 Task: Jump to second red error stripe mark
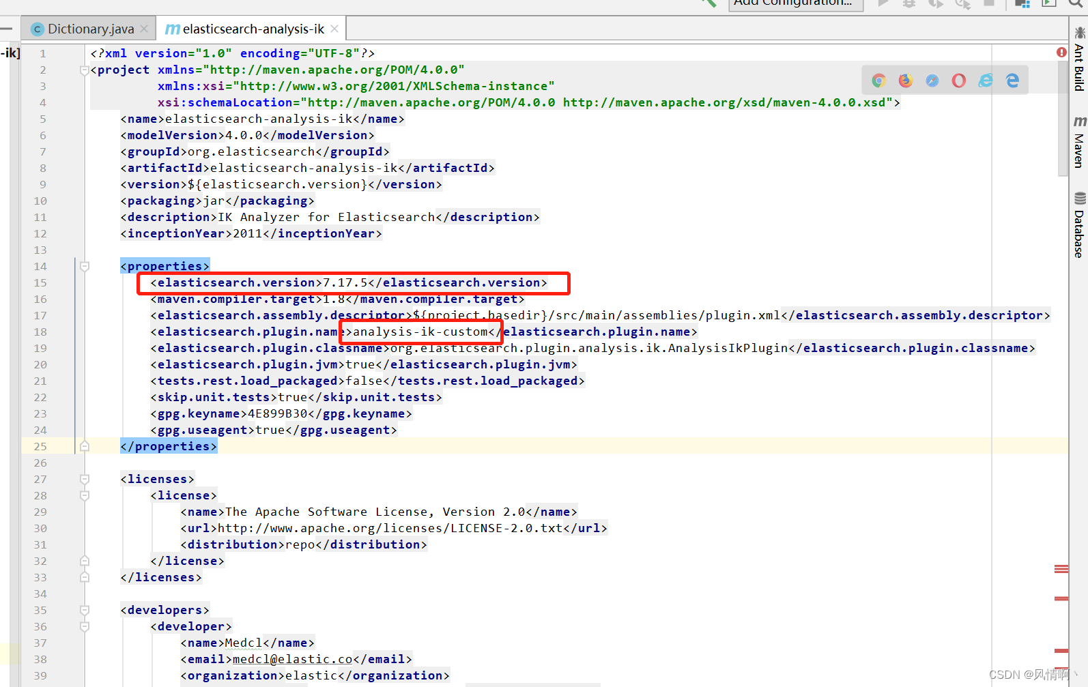coord(1061,598)
